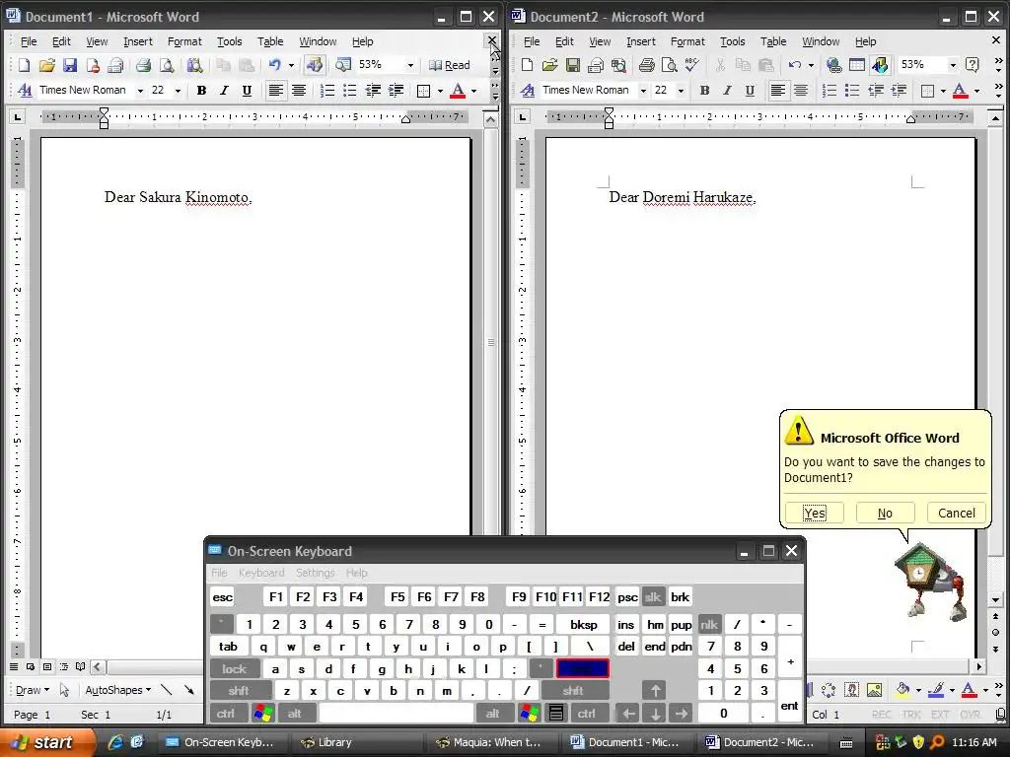Switch to Document2 taskbar button
This screenshot has width=1010, height=757.
[x=760, y=742]
